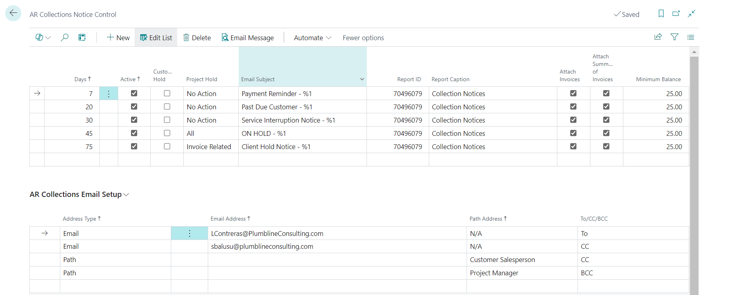Select 'Invoice Related' Project Hold cell

coord(211,147)
